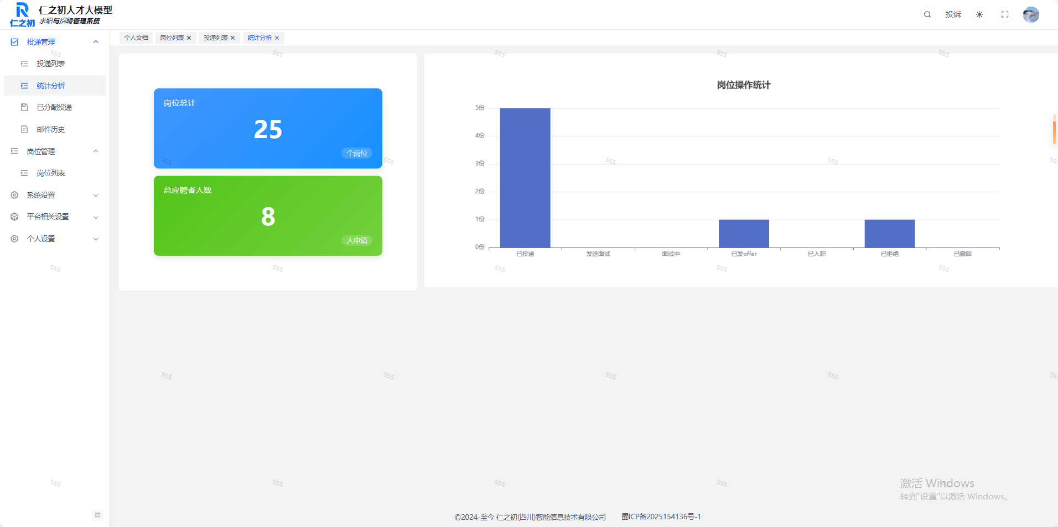This screenshot has height=527, width=1058.
Task: Open 投递列表 in sidebar
Action: (x=54, y=64)
